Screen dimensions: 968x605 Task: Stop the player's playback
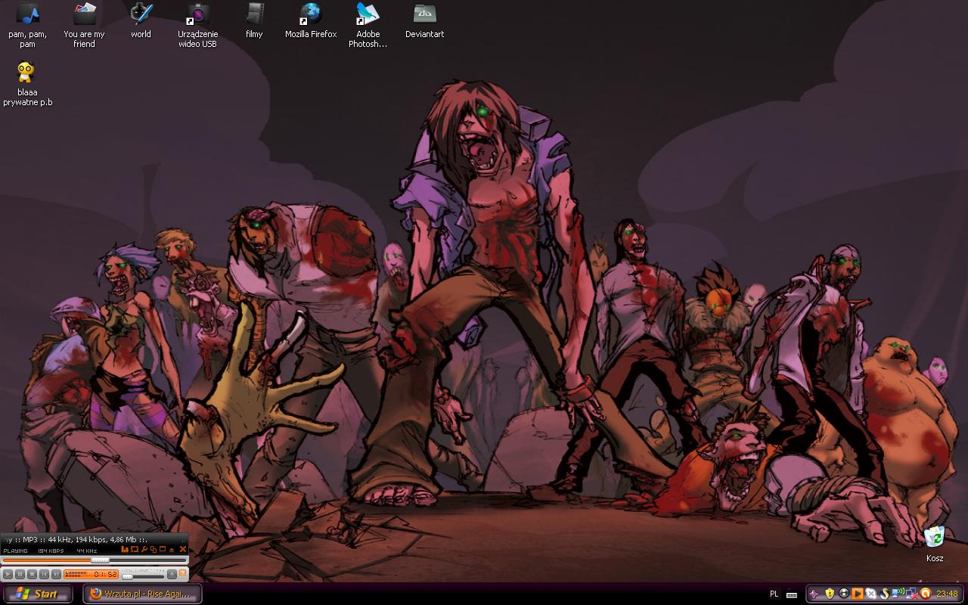32,574
